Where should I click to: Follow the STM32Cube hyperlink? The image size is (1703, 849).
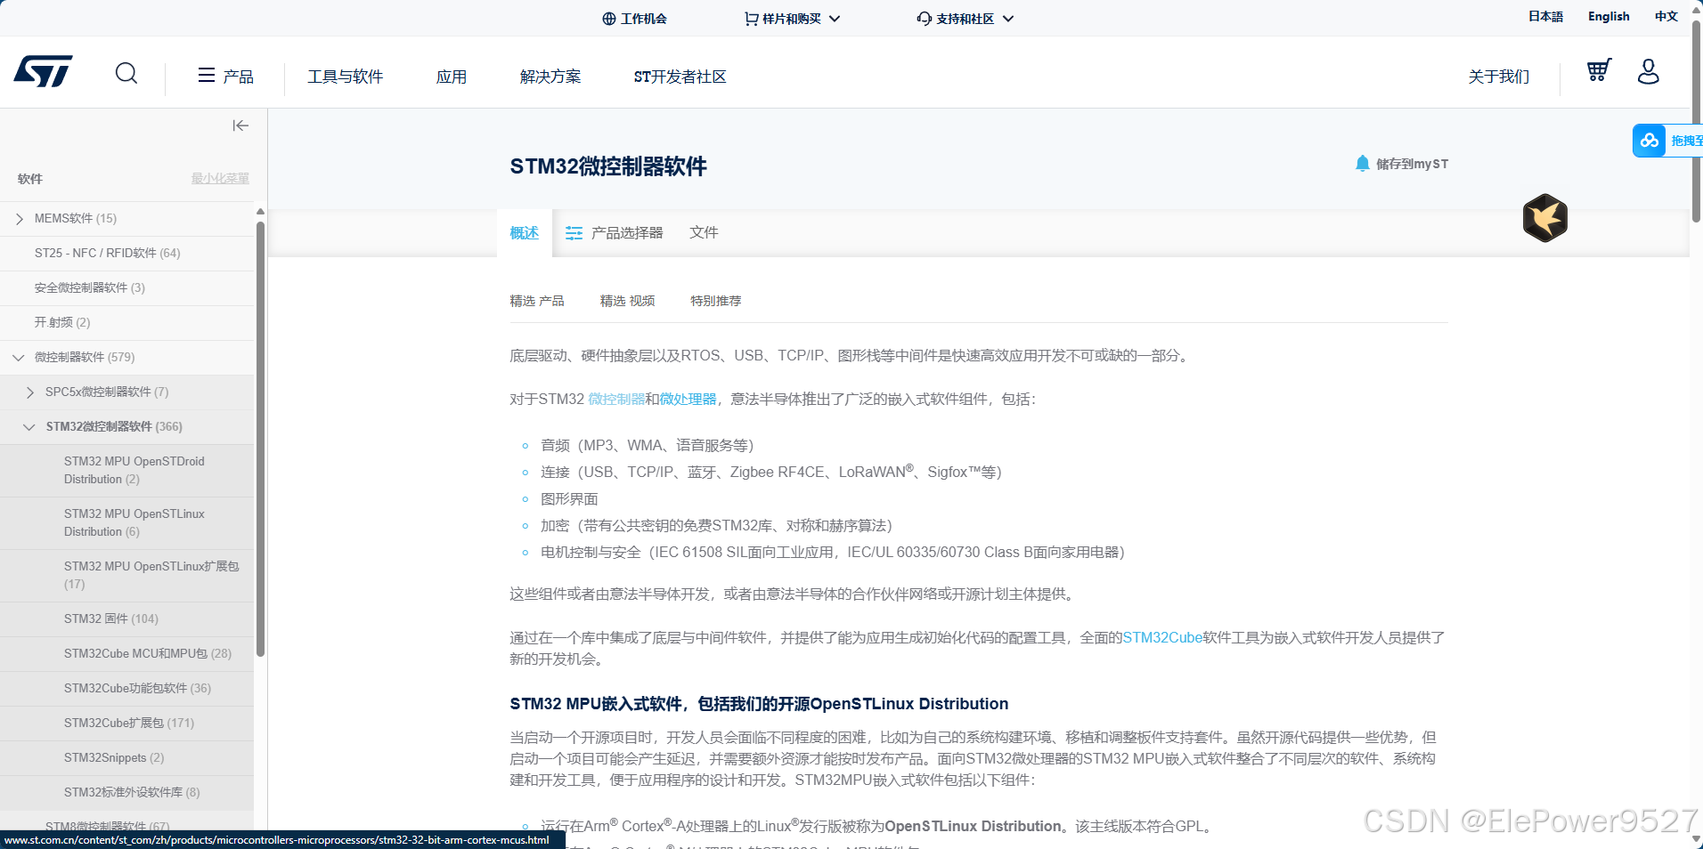(x=1162, y=637)
